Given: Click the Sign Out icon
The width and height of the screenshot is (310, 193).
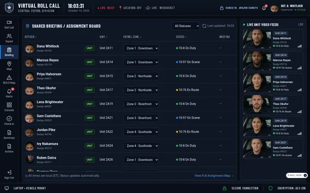Looking at the screenshot, I should coord(9,172).
